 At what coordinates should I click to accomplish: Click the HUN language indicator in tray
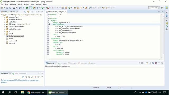(x=159, y=92)
